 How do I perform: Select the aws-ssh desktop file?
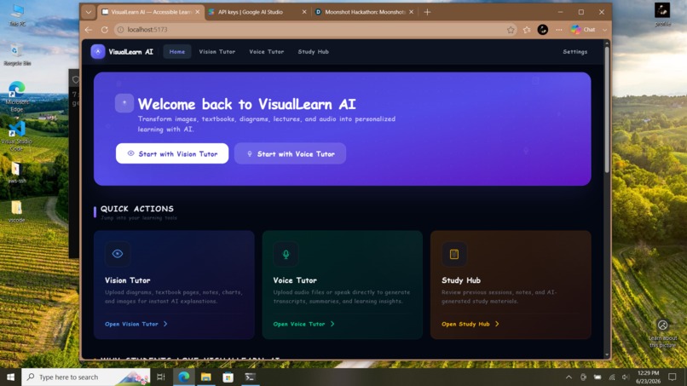17,172
